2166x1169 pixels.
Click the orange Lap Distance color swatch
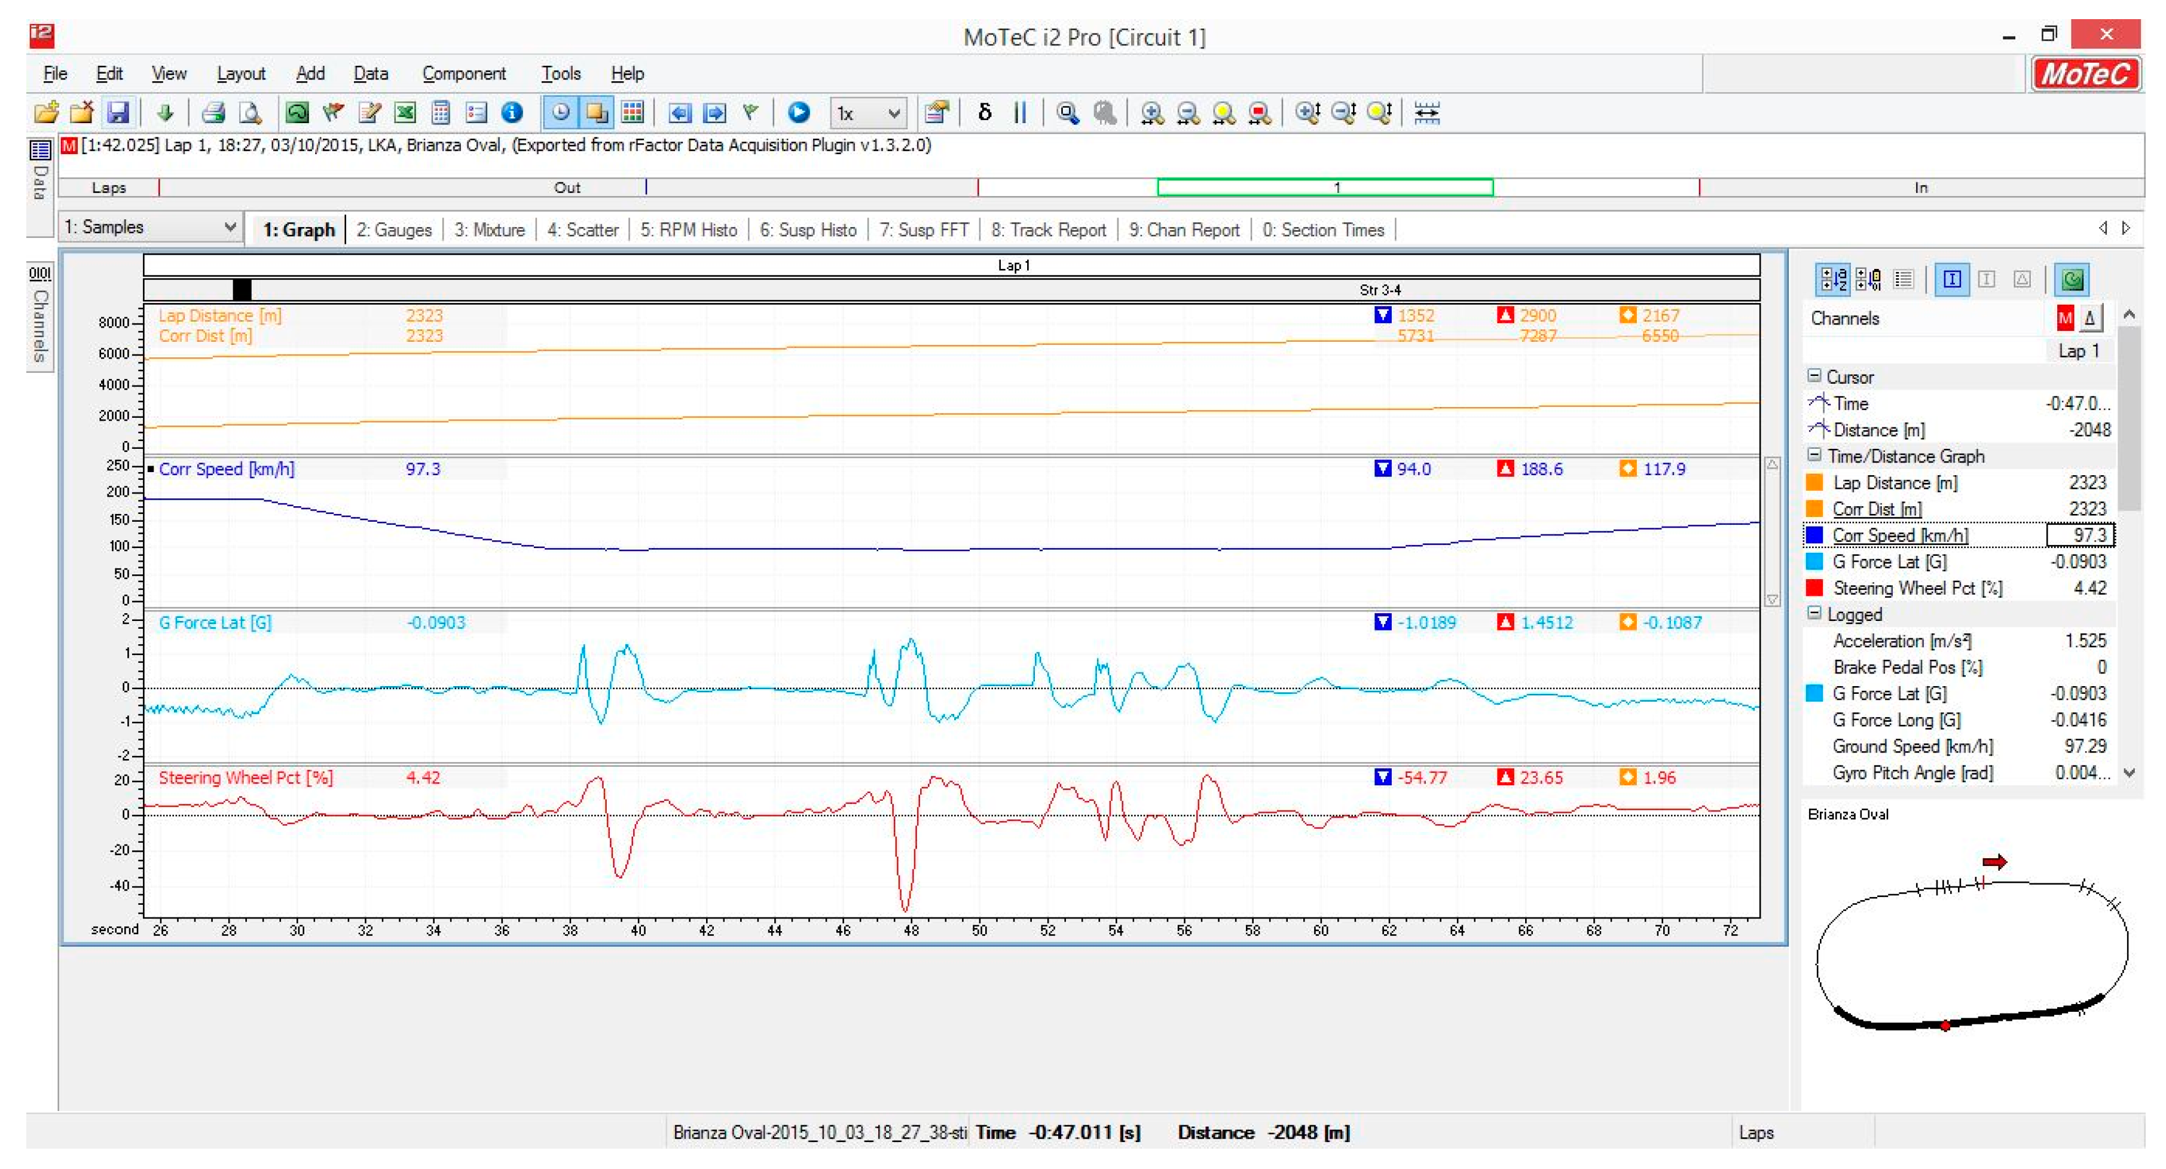pos(1814,482)
